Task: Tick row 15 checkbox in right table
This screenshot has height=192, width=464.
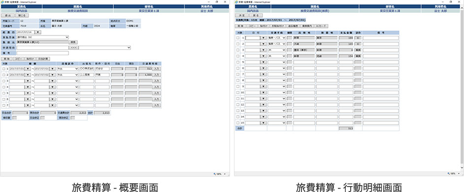Action: (x=238, y=123)
